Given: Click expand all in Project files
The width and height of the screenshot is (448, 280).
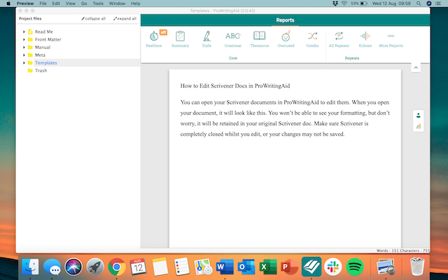Looking at the screenshot, I should tap(125, 19).
